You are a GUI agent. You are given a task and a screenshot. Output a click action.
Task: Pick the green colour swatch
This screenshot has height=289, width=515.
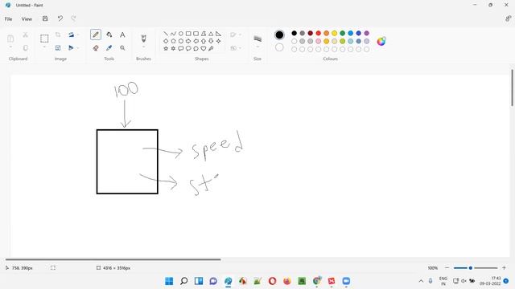(342, 33)
